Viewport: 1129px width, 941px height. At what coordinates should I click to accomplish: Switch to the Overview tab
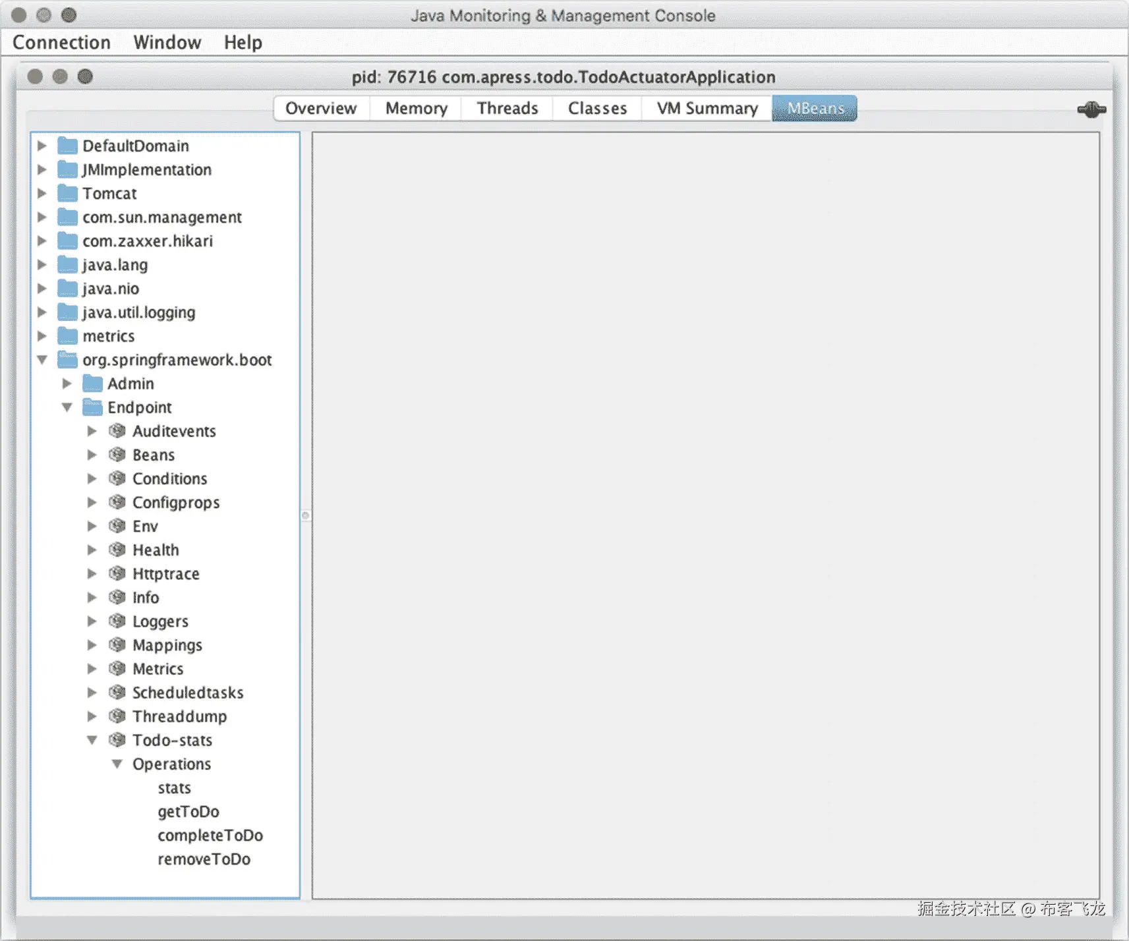[321, 108]
